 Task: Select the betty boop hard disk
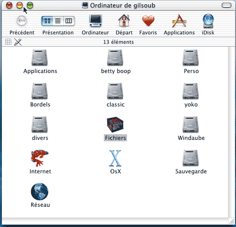[115, 58]
